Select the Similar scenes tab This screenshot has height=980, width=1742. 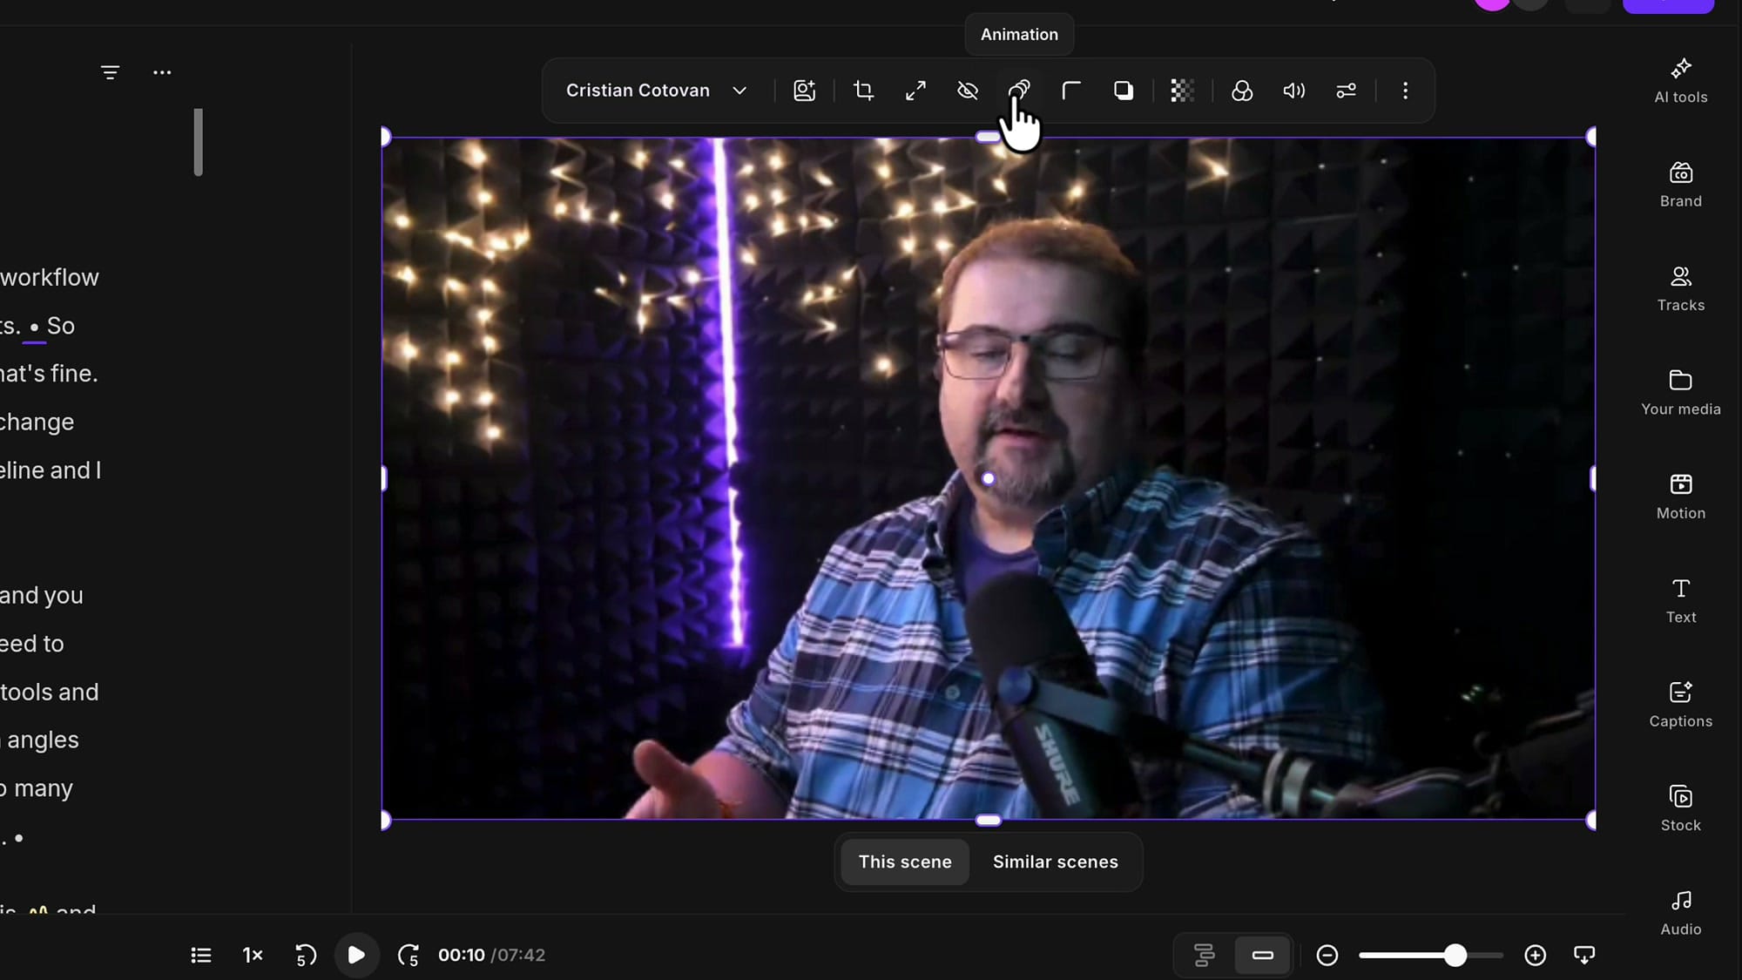(x=1055, y=862)
